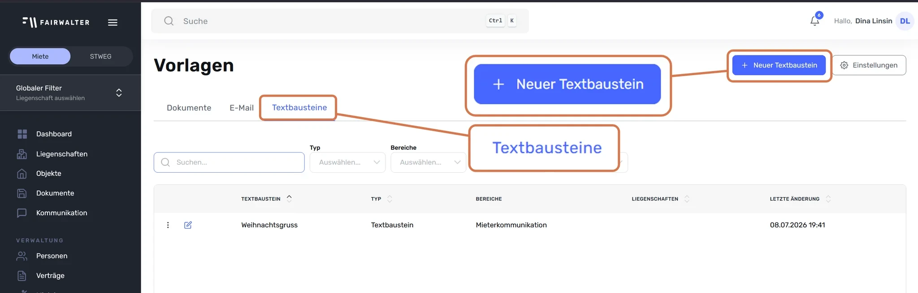Click the Kommunikation chat icon
The image size is (918, 293).
point(22,213)
